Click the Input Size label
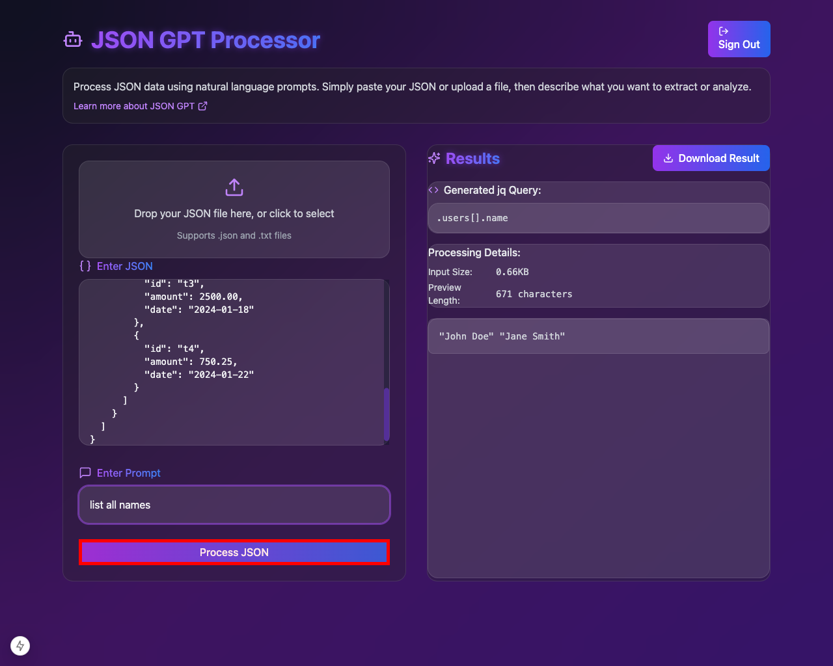This screenshot has height=666, width=833. coord(450,272)
